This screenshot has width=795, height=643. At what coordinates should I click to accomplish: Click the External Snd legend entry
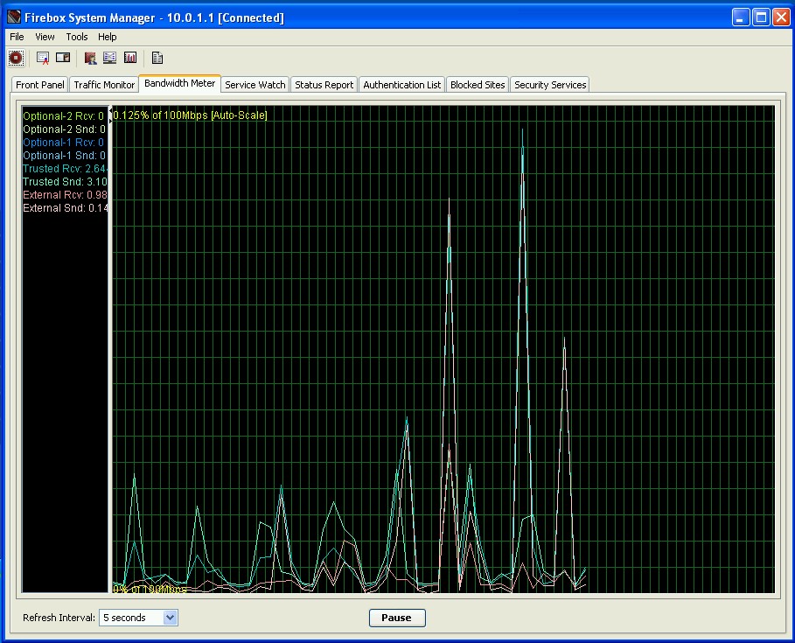point(65,208)
